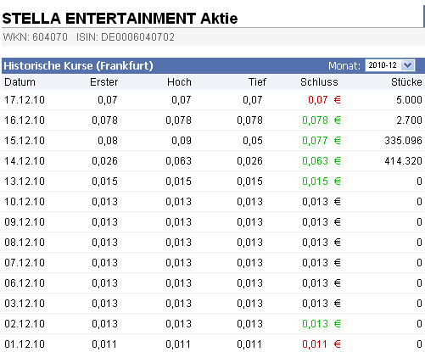Viewport: 425px width, 352px height.
Task: Click the Tief value 0,05 for 15.12.10
Action: click(253, 141)
